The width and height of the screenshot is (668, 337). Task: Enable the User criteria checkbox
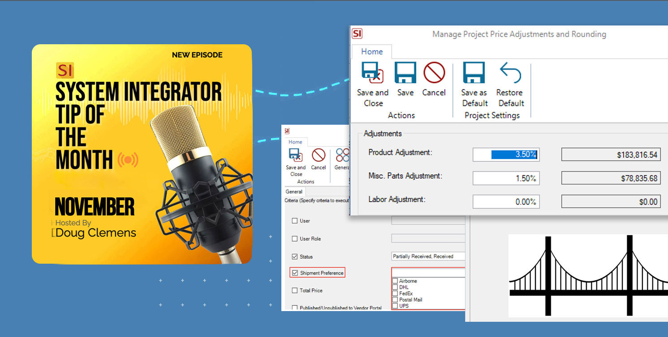295,221
